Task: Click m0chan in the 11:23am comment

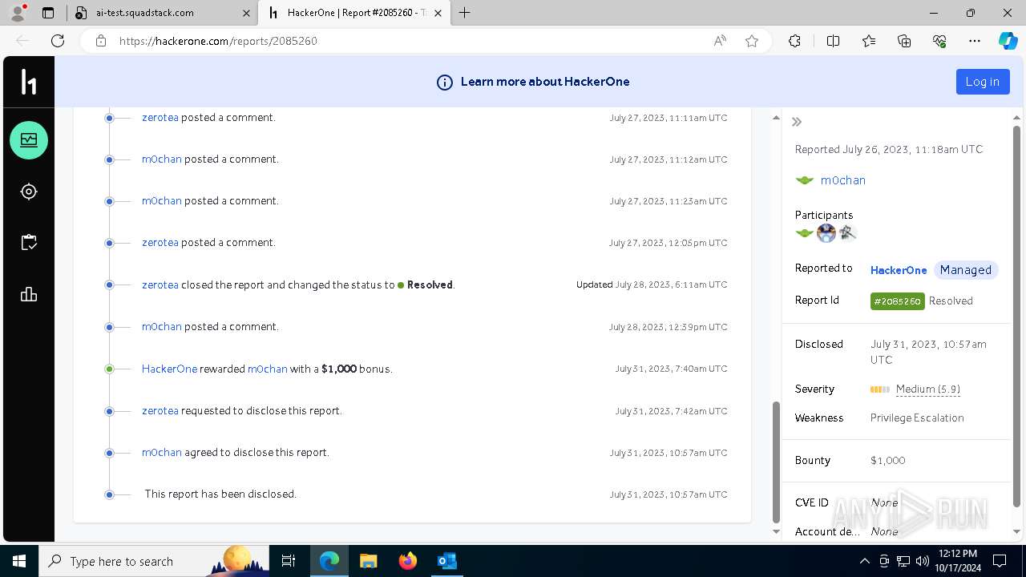Action: click(x=162, y=201)
